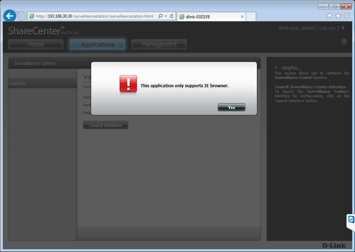Image resolution: width=355 pixels, height=252 pixels.
Task: Click 'This application only supports IE browser' message
Action: pyautogui.click(x=184, y=85)
